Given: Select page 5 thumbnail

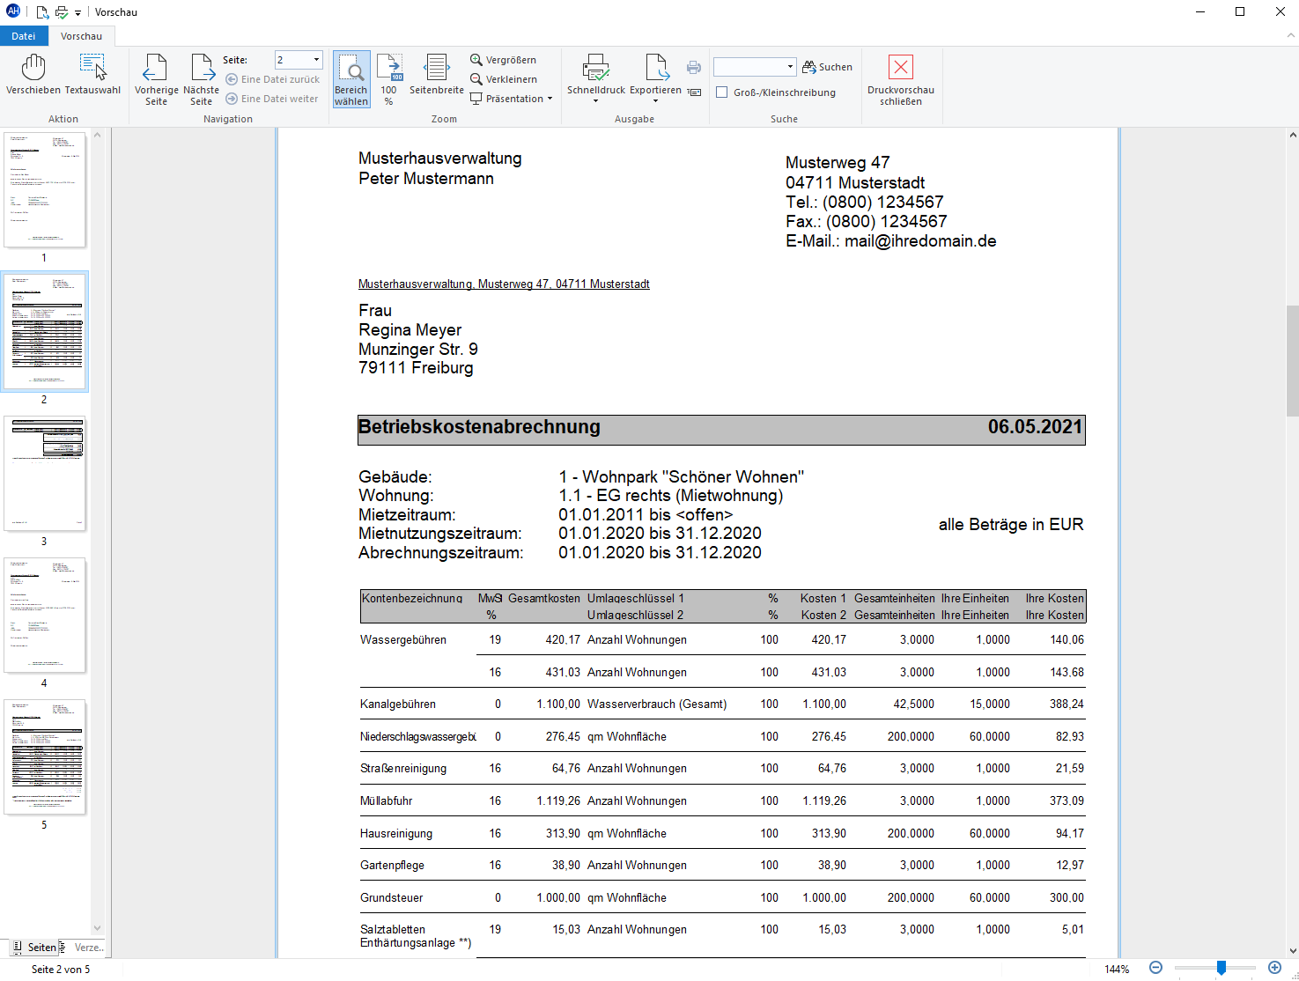Looking at the screenshot, I should point(44,757).
